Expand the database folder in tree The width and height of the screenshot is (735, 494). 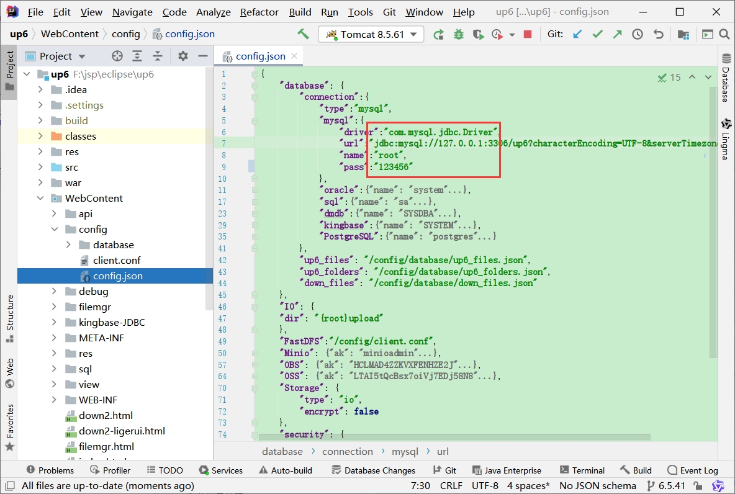pyautogui.click(x=68, y=245)
